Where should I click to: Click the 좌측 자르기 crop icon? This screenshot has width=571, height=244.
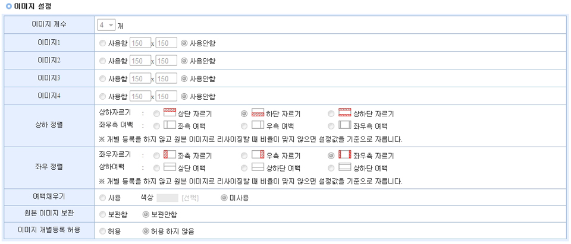pos(170,155)
